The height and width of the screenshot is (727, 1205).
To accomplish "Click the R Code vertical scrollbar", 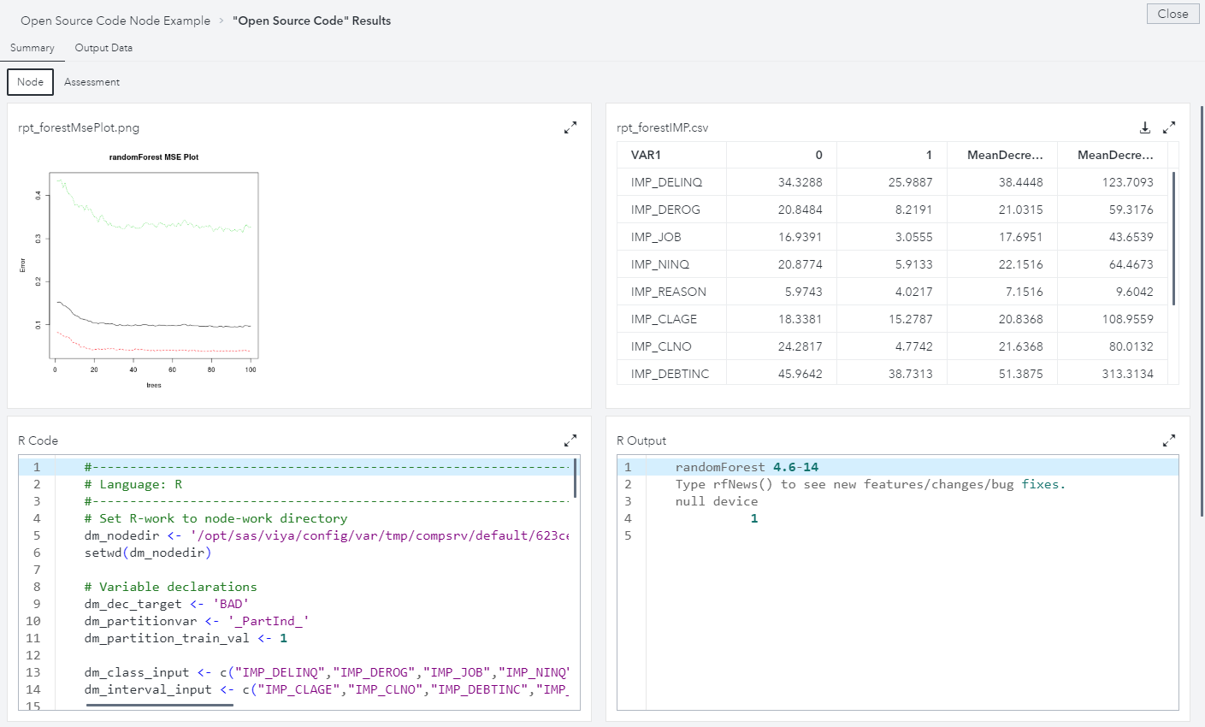I will coord(575,478).
